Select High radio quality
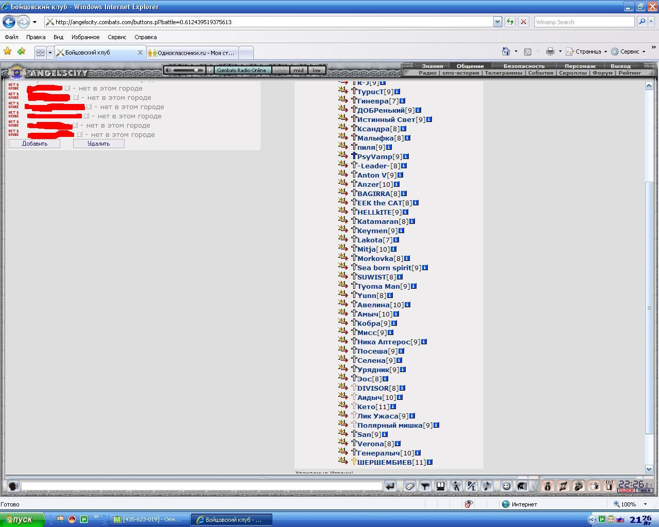Image resolution: width=659 pixels, height=527 pixels. point(281,70)
